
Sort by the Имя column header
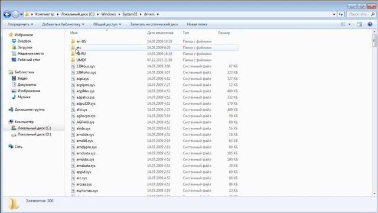(x=74, y=33)
